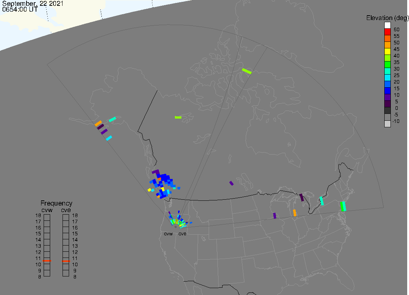Click the 13 label beside the cve frequency scale
The height and width of the screenshot is (295, 409).
pos(75,246)
